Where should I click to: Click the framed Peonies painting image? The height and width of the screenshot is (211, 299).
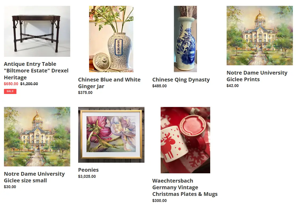pos(111,135)
